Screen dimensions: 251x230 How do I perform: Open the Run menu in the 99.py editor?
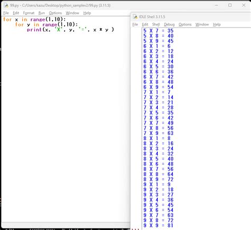point(41,13)
